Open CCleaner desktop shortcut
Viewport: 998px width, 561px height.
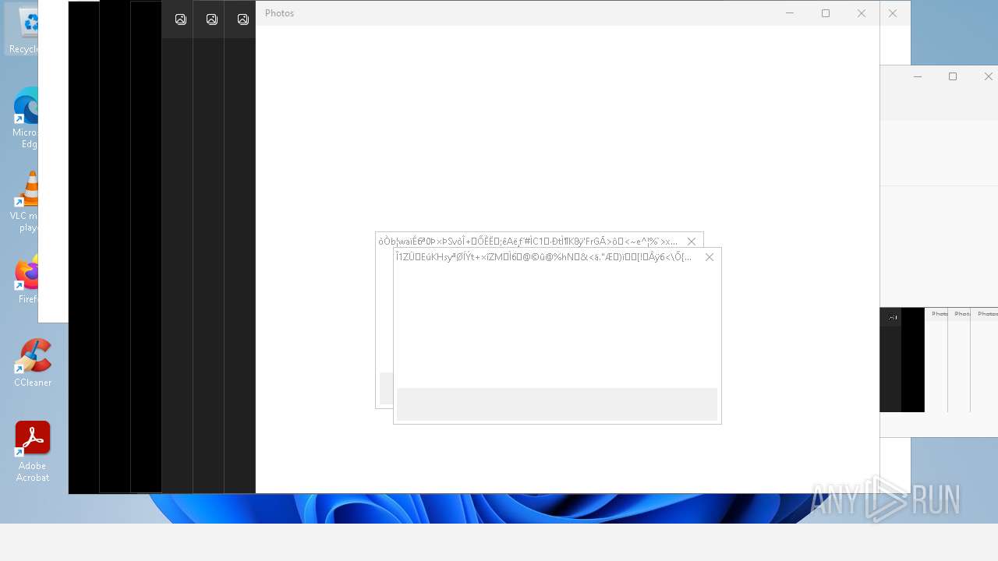pyautogui.click(x=33, y=362)
